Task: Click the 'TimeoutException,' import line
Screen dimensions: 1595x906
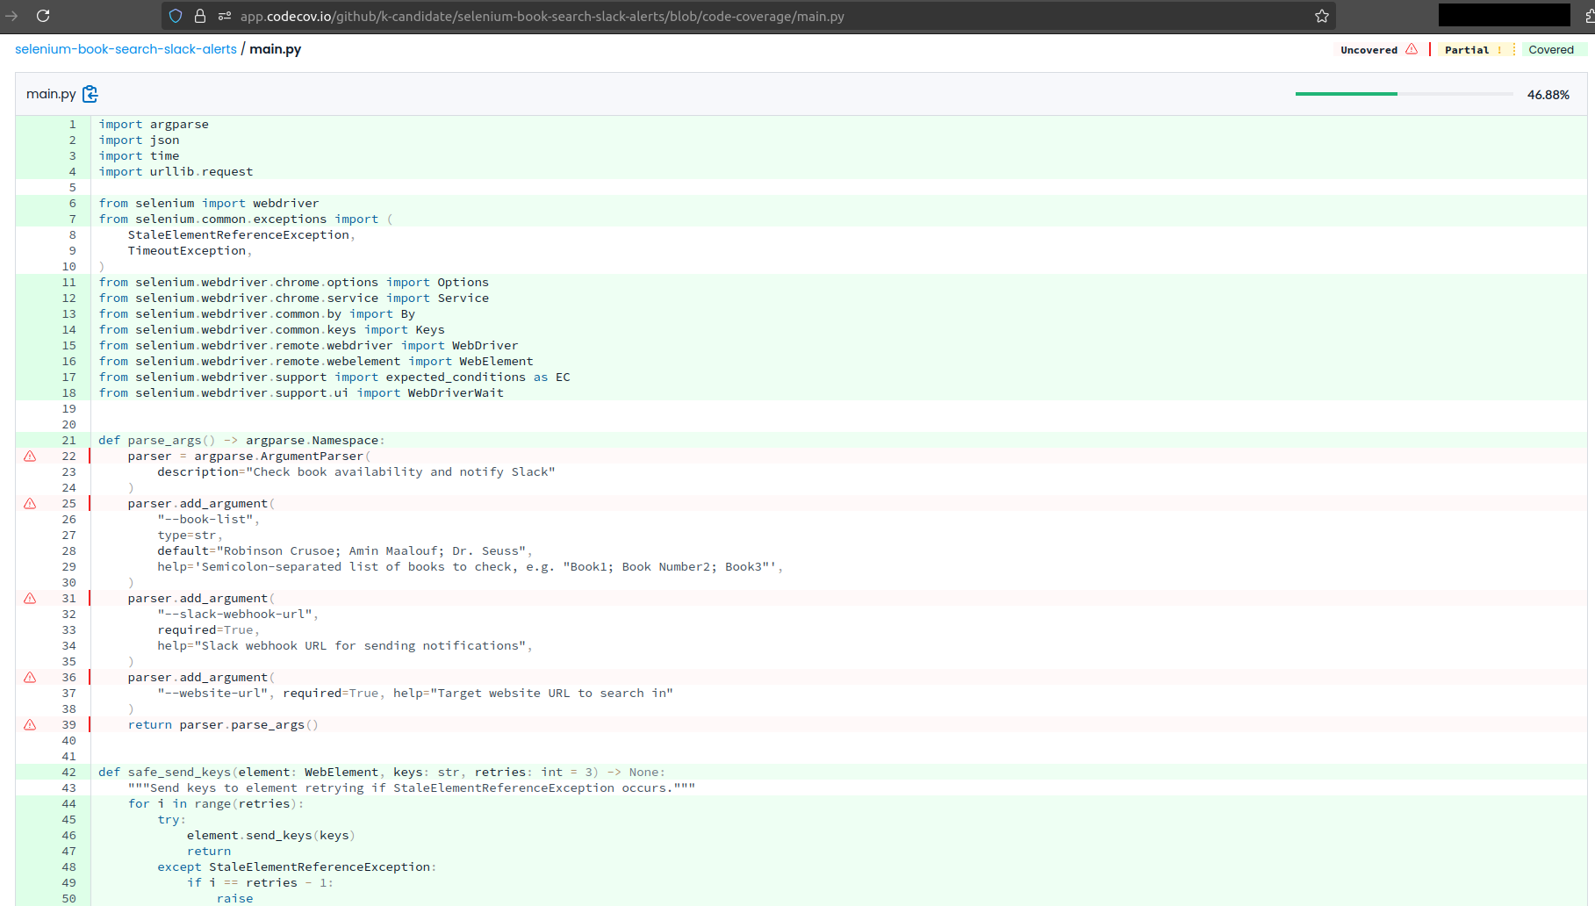Action: 190,251
